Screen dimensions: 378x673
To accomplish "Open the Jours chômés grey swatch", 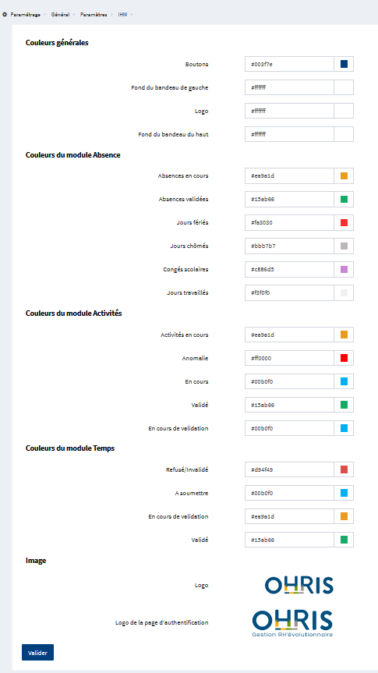I will point(344,246).
